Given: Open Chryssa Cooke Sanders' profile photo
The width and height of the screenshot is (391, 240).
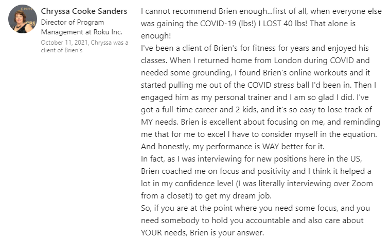Looking at the screenshot, I should click(x=23, y=19).
